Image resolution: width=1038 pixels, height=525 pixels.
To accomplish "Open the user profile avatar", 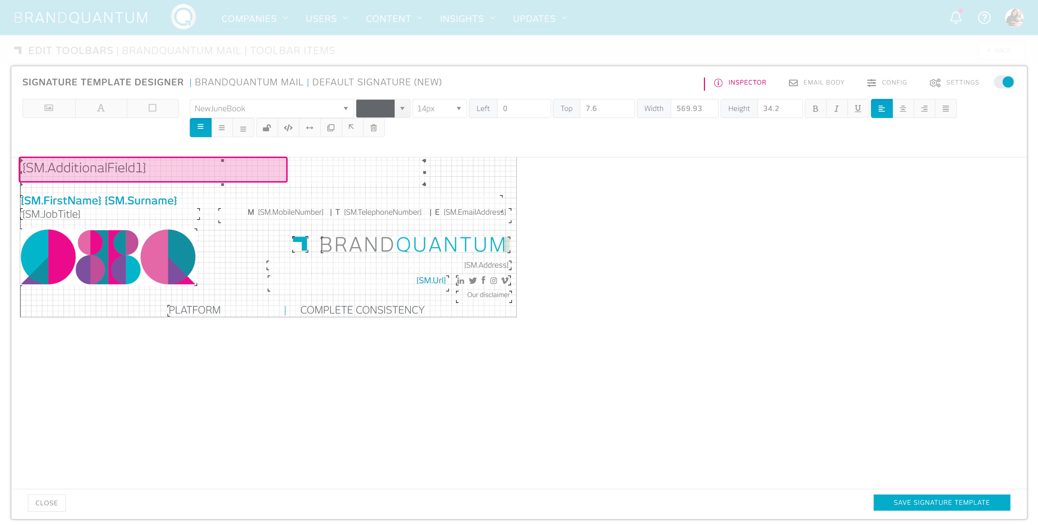I will pos(1014,18).
